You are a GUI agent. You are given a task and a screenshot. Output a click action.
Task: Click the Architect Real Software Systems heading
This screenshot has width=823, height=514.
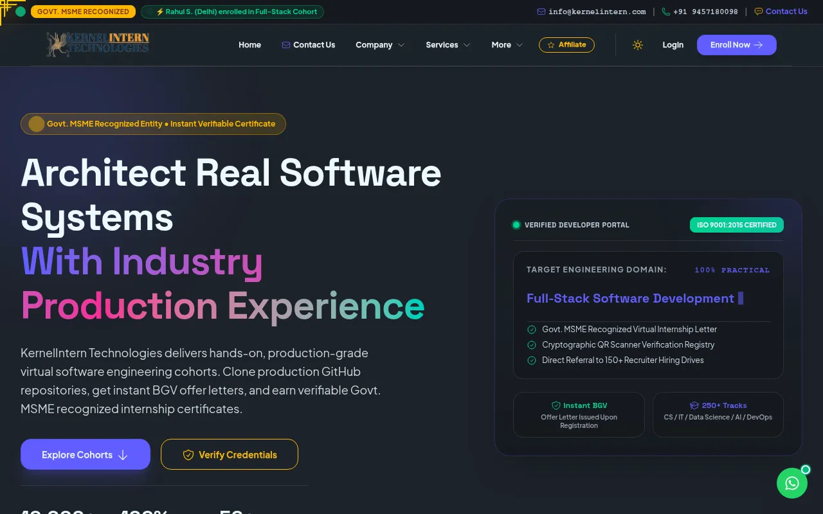231,195
